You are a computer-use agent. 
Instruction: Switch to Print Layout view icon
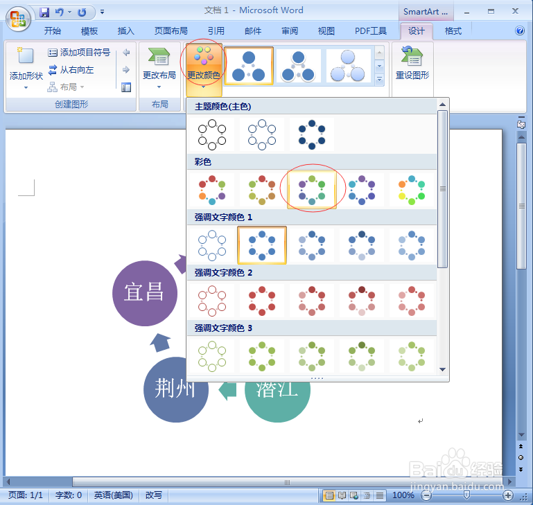(329, 495)
